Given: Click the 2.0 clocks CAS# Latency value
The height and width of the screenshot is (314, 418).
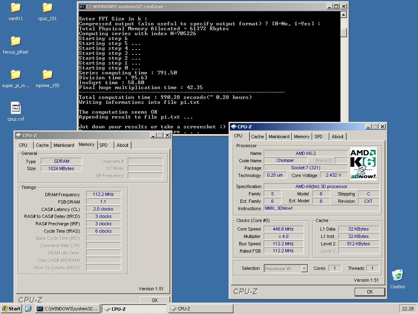Looking at the screenshot, I should coord(103,209).
